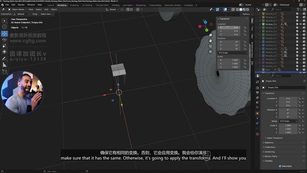Open the Select Box drag dropdown
307x173 pixels.
coord(47,14)
